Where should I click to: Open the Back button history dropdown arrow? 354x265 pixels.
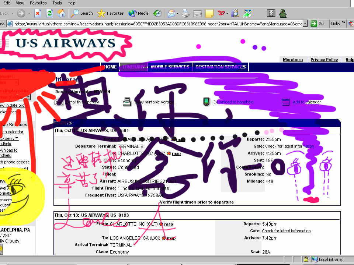pyautogui.click(x=13, y=14)
